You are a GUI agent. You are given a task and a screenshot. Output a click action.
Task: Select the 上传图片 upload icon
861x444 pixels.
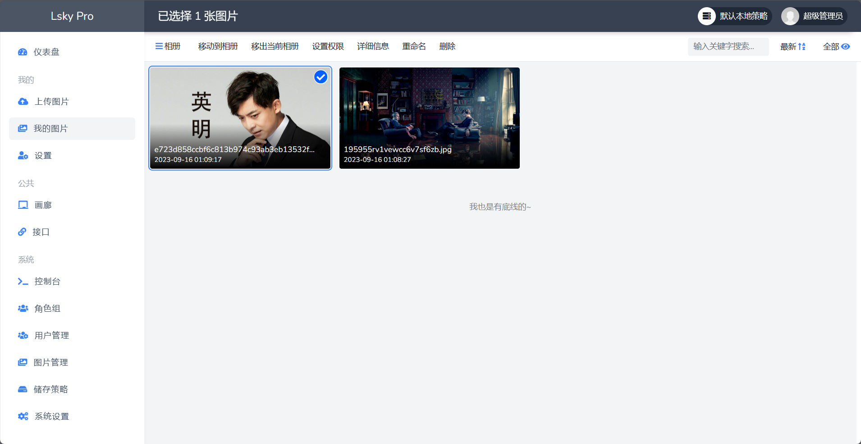[x=23, y=101]
